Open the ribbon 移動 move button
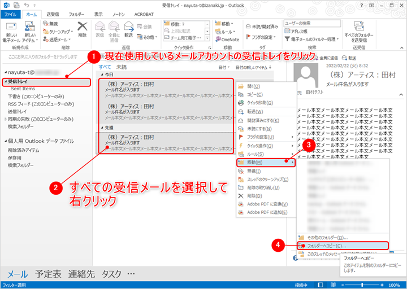Screen dimensions: 407x289 [224, 24]
